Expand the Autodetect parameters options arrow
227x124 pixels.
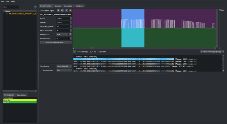71,42
